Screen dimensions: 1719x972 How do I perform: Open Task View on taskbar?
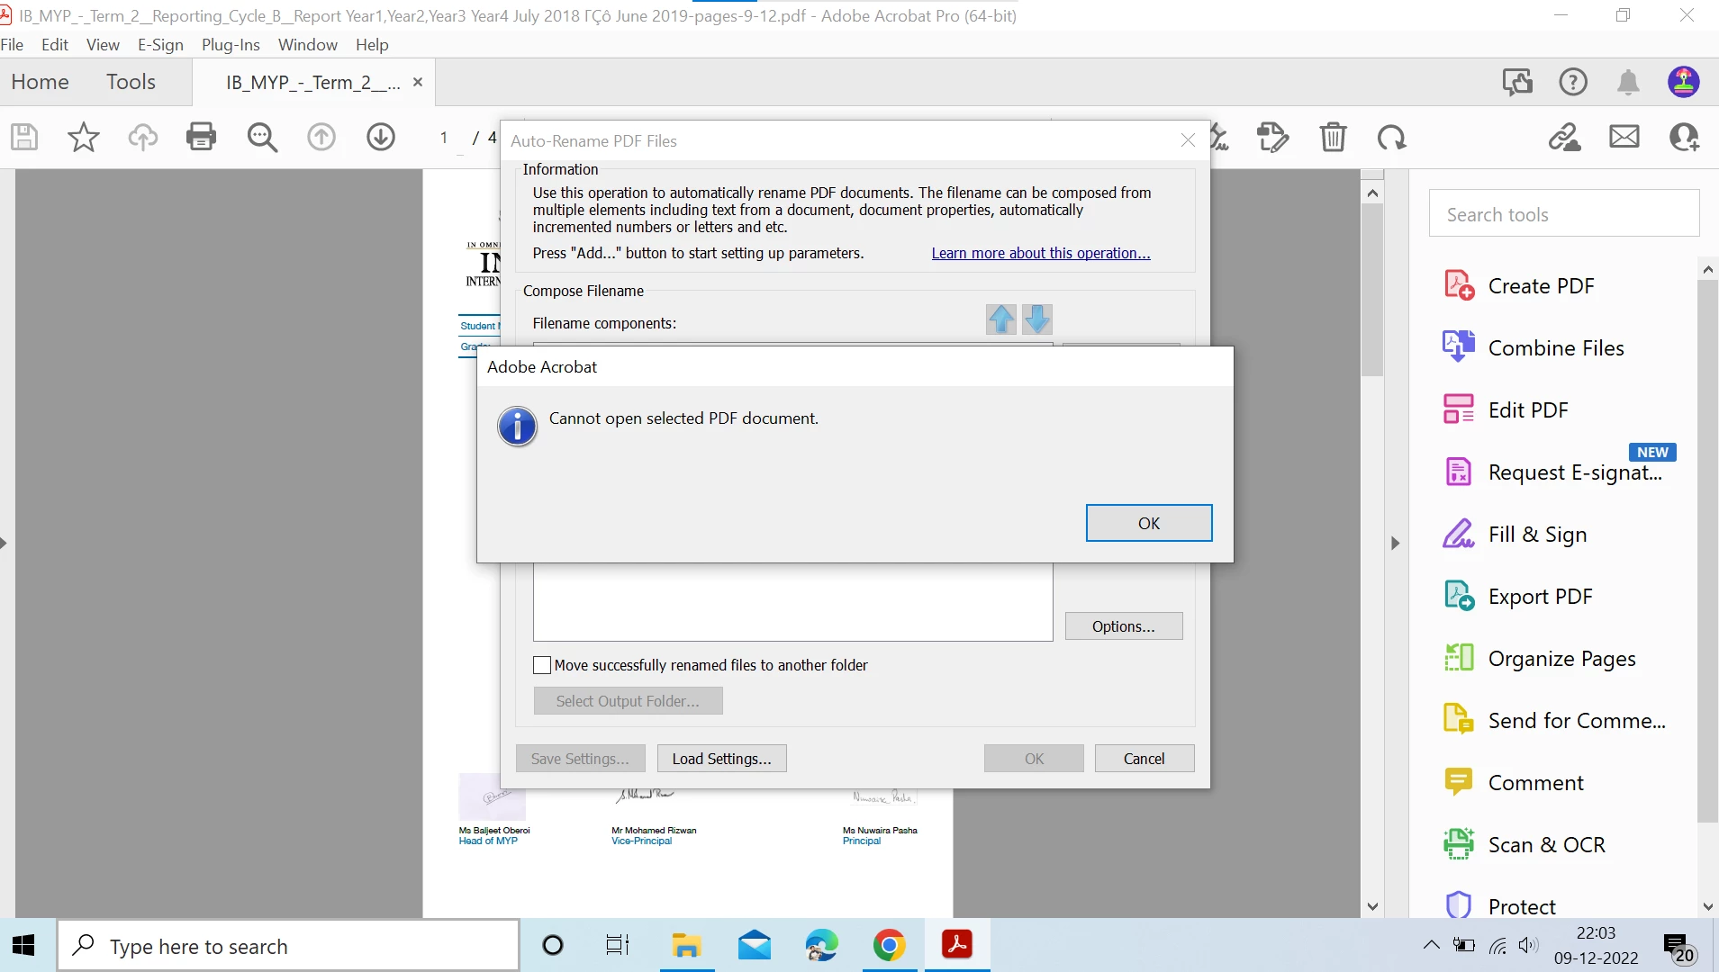coord(618,946)
